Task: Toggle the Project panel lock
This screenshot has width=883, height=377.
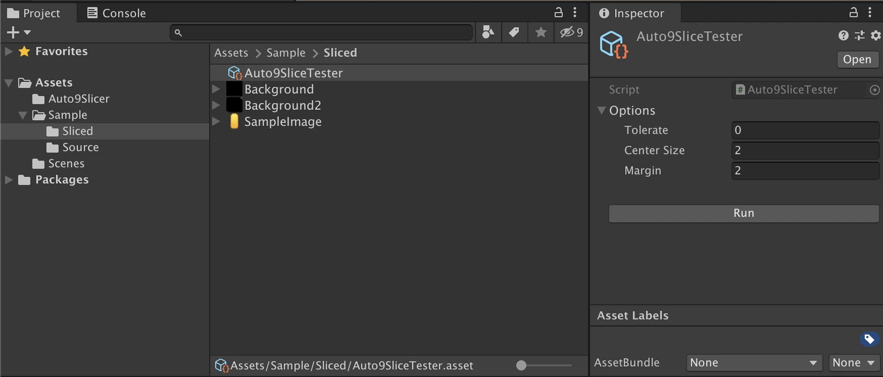Action: [558, 12]
